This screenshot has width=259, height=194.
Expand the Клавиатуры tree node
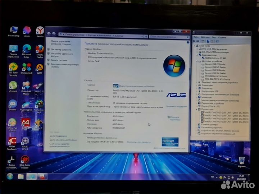pyautogui.click(x=197, y=85)
